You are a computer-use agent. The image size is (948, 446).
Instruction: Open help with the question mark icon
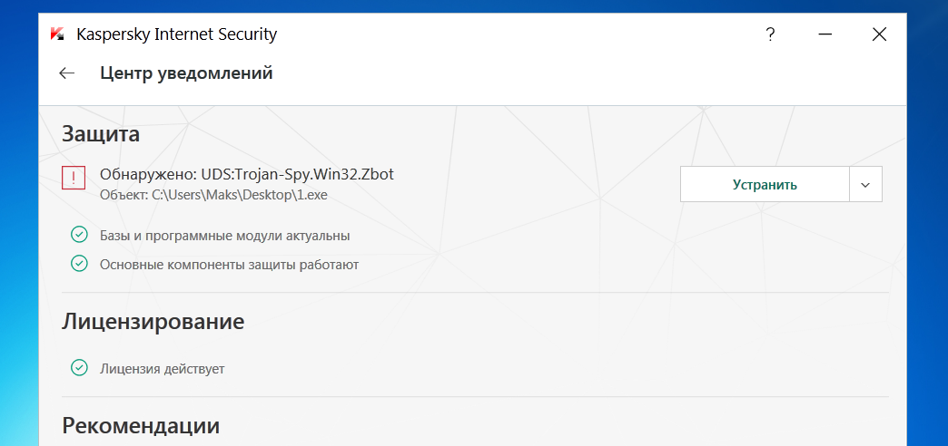click(770, 34)
